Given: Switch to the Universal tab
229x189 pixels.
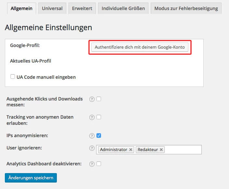Looking at the screenshot, I should coord(52,8).
